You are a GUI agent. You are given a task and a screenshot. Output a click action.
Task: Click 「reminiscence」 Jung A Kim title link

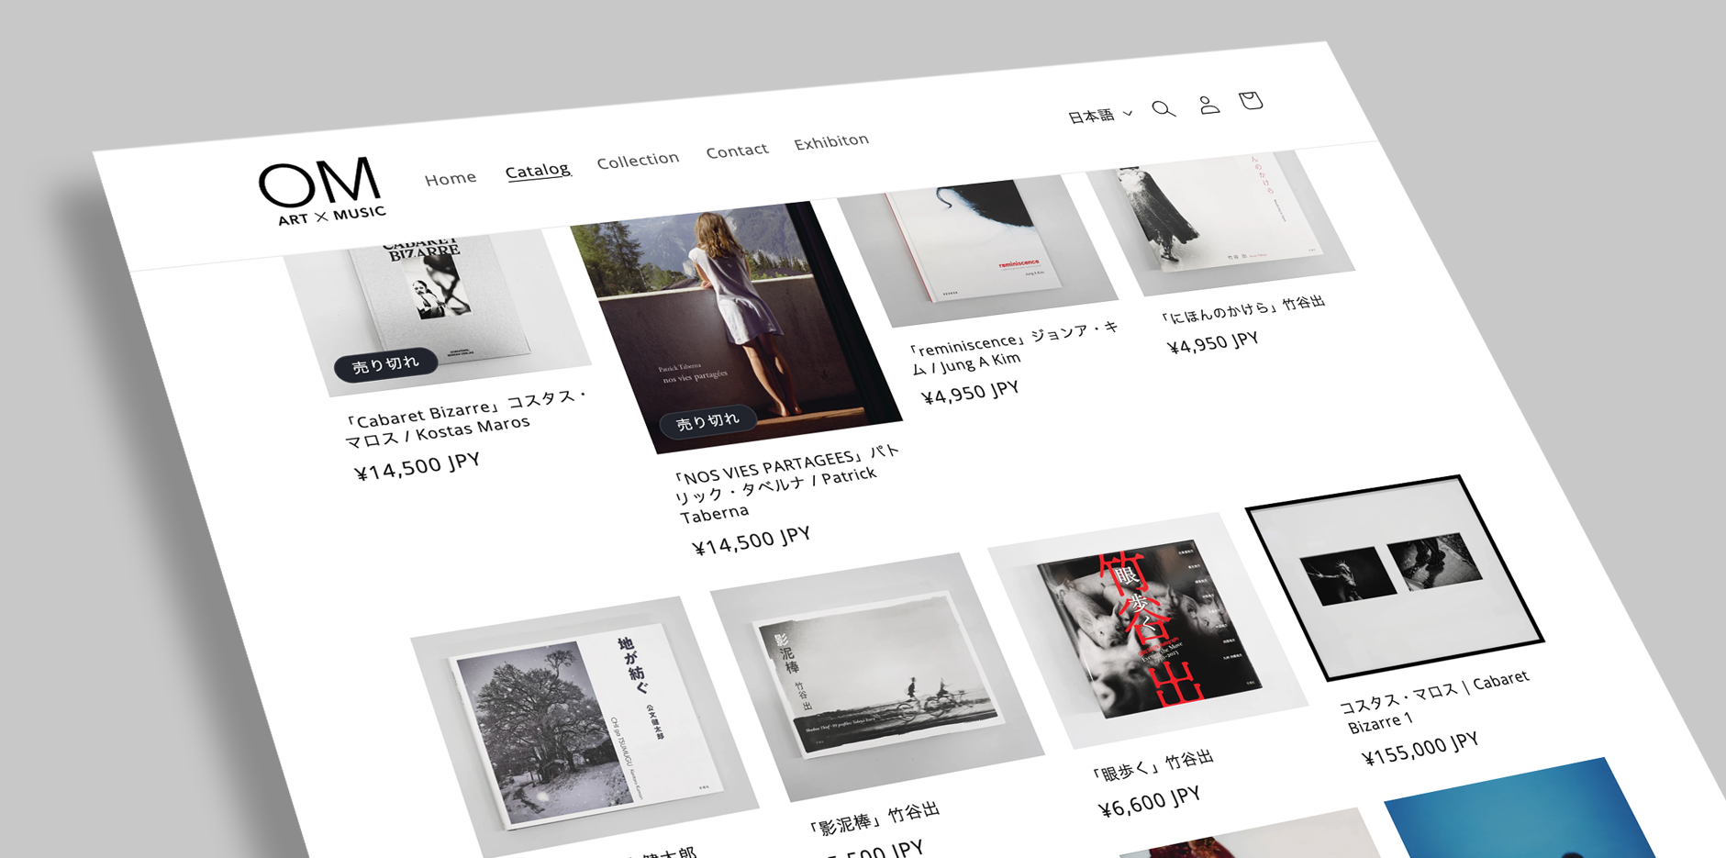(x=1014, y=348)
